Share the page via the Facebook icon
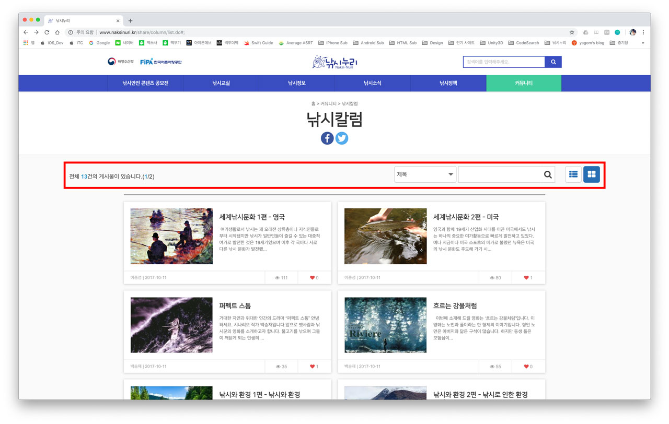Viewport: 669px width, 424px height. tap(327, 138)
